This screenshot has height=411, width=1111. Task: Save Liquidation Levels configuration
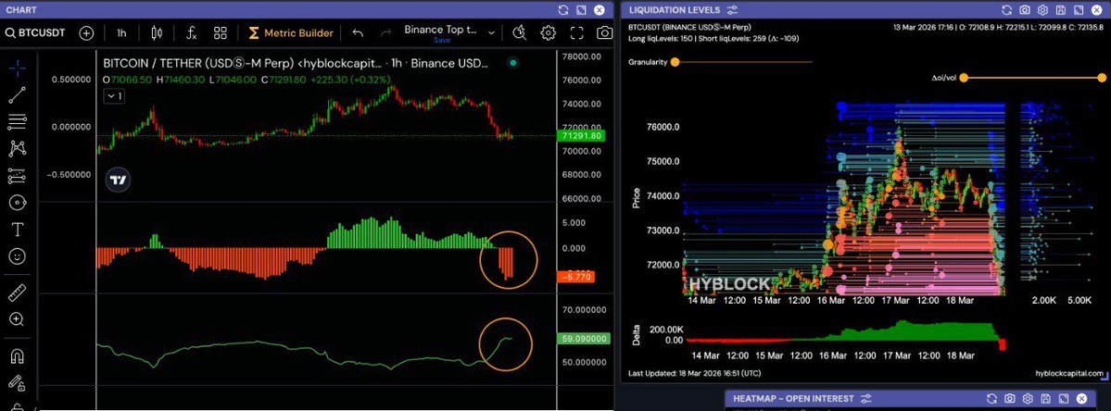pyautogui.click(x=1060, y=10)
